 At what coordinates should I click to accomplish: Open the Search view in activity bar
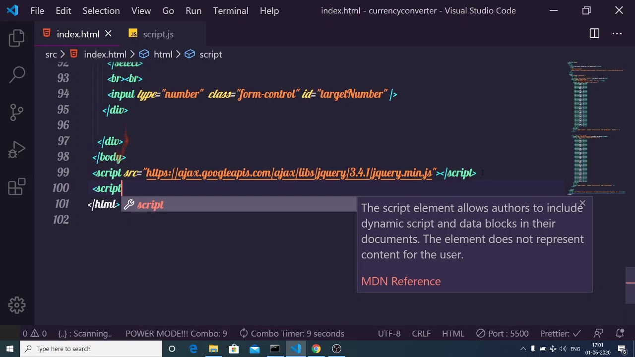pos(17,75)
